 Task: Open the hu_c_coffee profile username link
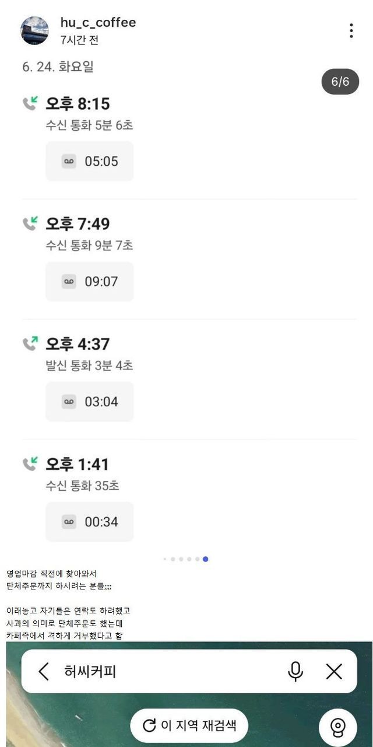point(98,23)
